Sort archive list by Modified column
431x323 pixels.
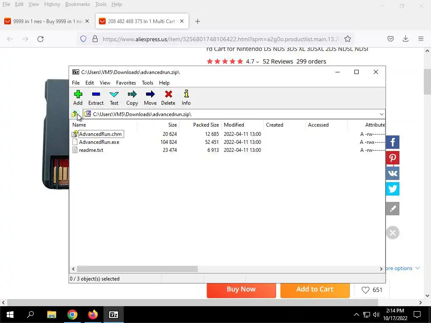pyautogui.click(x=242, y=124)
